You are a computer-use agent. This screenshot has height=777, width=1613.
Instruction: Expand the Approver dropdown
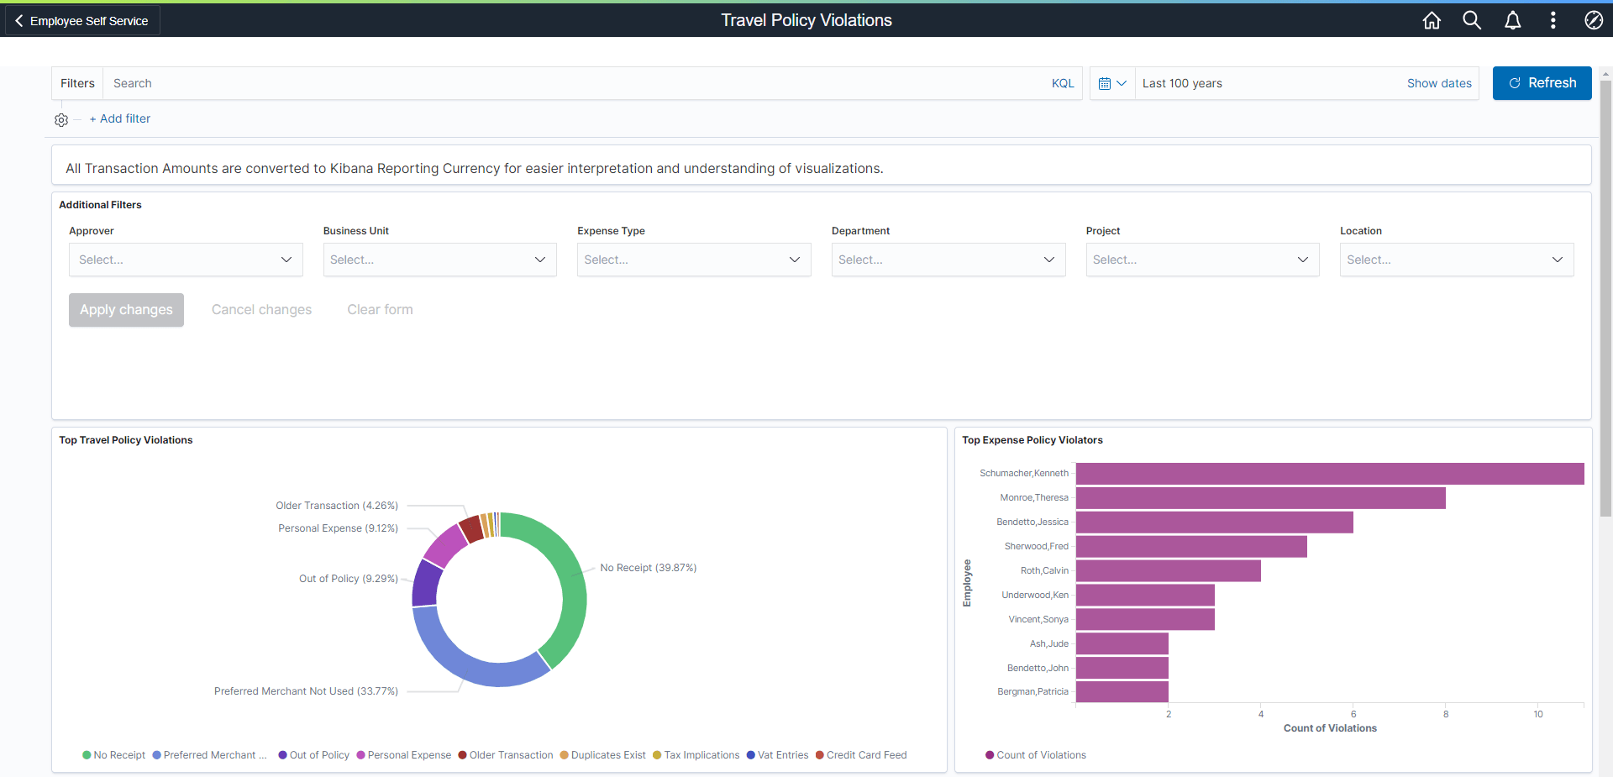click(x=186, y=260)
